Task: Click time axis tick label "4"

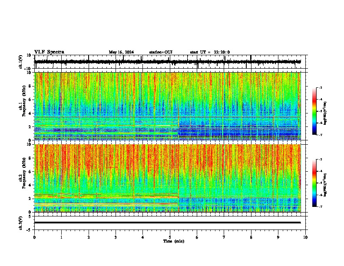Action: pos(143,237)
